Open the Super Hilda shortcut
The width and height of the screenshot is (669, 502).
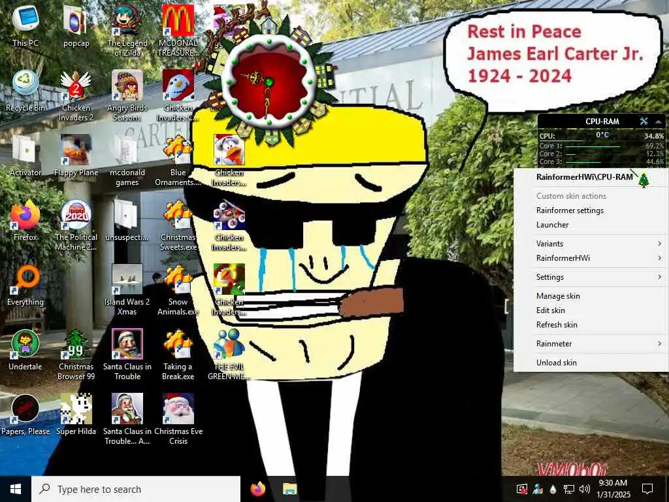(x=76, y=415)
